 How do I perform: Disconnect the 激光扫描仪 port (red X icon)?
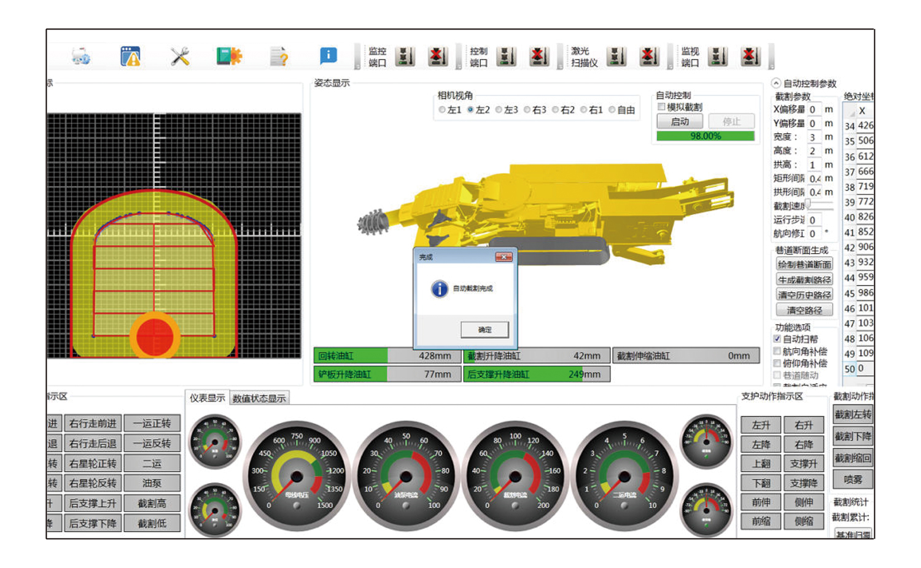point(650,56)
